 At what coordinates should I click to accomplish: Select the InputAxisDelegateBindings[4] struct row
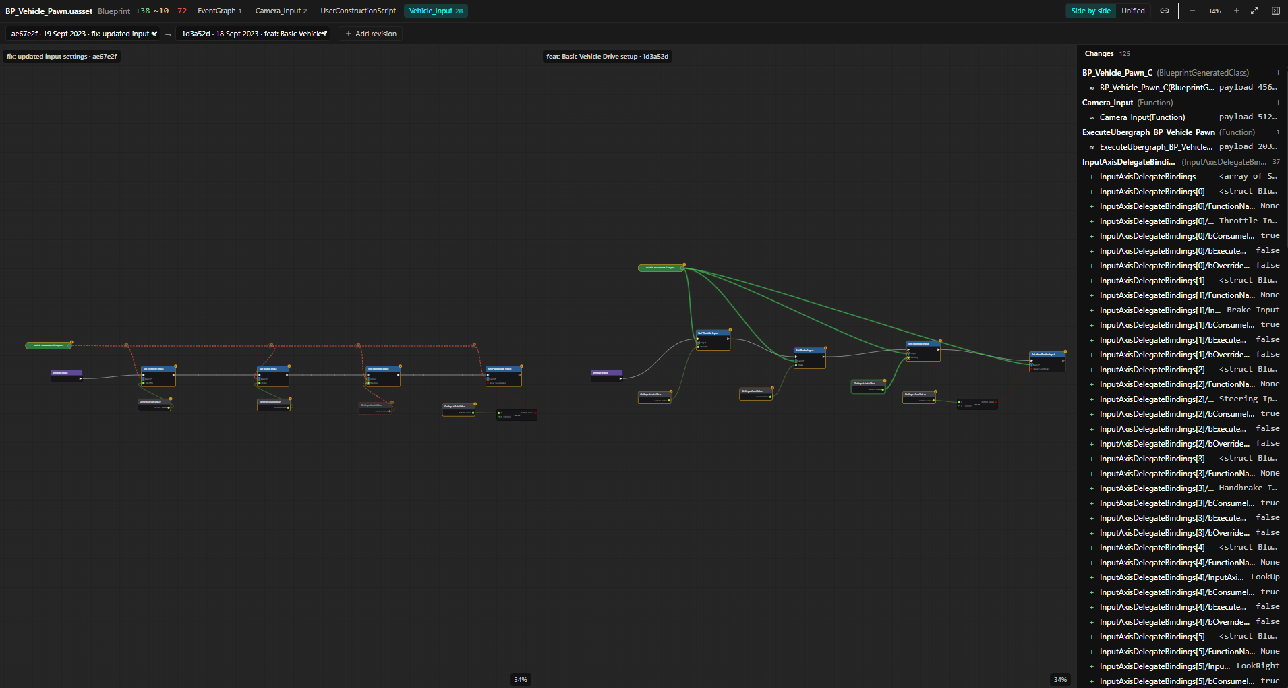(1181, 548)
